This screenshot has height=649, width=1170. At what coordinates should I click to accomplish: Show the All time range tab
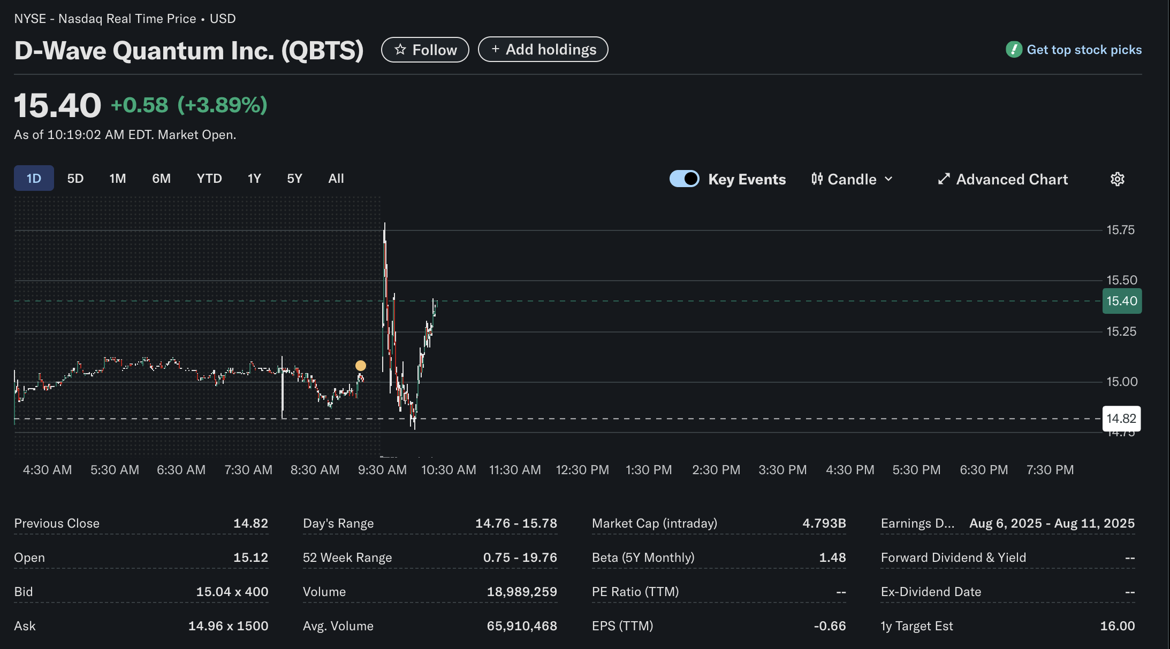[x=336, y=178]
